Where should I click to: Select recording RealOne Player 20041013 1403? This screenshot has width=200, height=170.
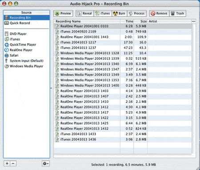click(123, 91)
